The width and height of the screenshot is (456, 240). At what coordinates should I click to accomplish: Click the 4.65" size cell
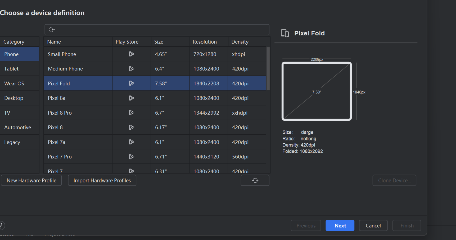[x=170, y=54]
